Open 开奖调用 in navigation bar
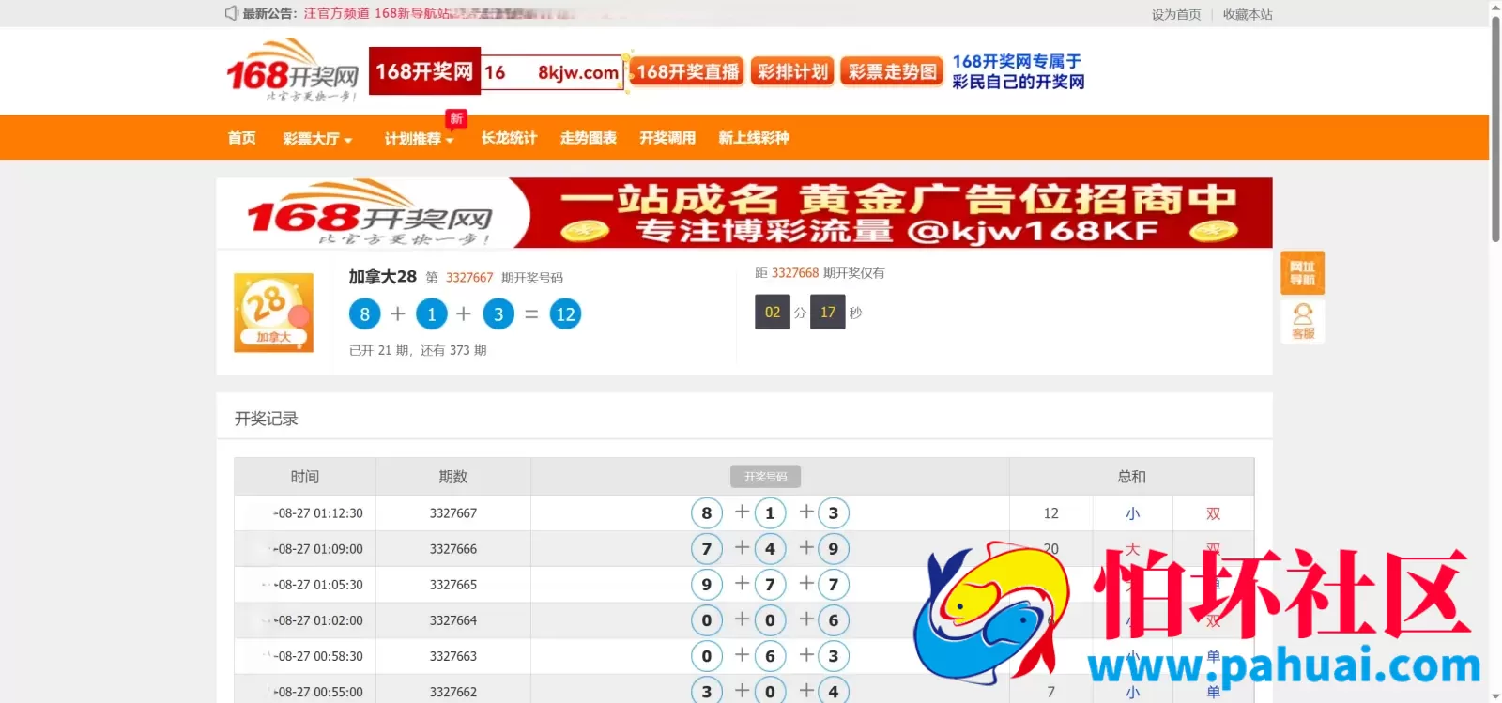This screenshot has height=703, width=1502. (x=667, y=138)
